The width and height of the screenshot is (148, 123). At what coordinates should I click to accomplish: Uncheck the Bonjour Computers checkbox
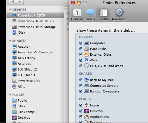coord(81,91)
